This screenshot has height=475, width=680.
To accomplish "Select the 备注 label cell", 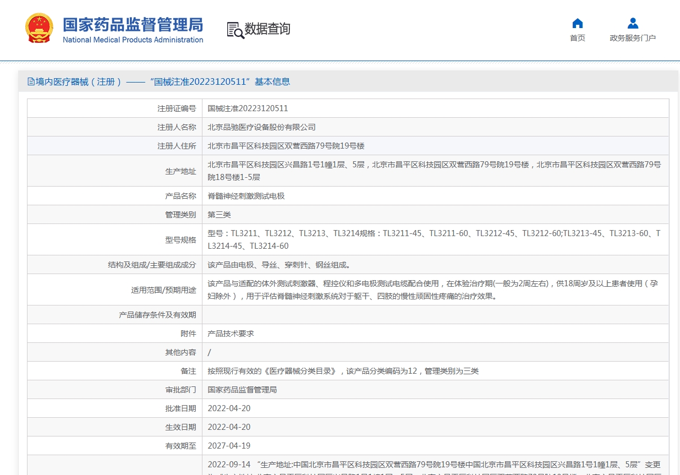I will tap(114, 371).
